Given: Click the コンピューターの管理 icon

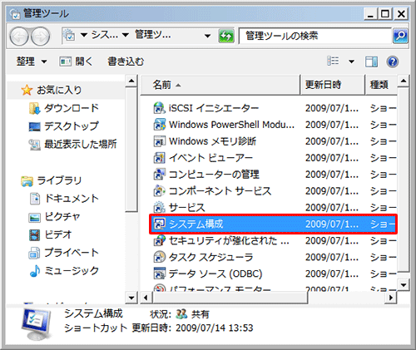Looking at the screenshot, I should click(160, 175).
